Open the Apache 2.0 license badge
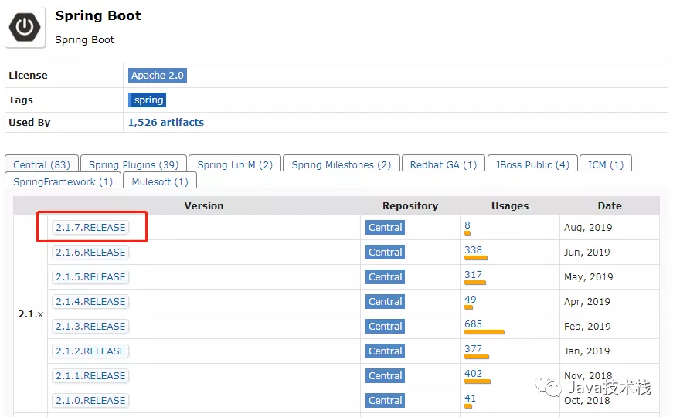 pyautogui.click(x=157, y=75)
